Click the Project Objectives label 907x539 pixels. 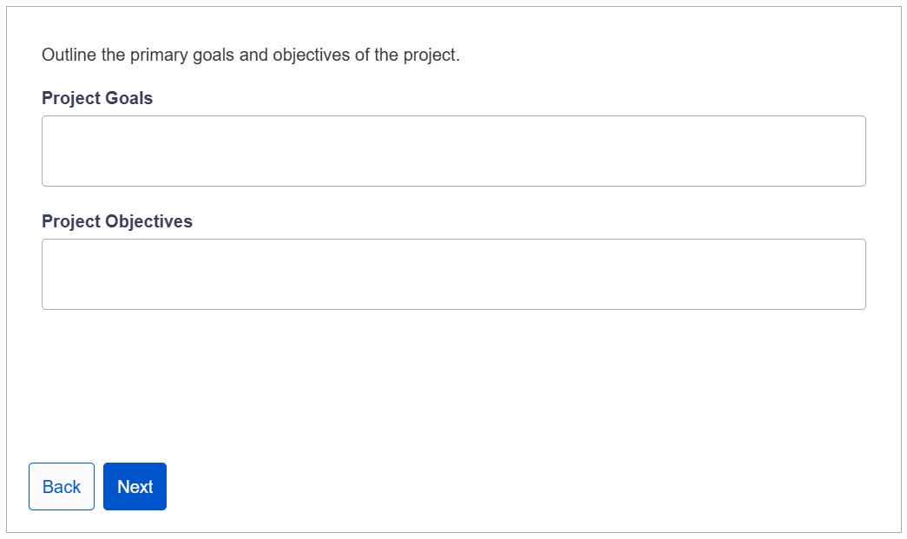(117, 221)
